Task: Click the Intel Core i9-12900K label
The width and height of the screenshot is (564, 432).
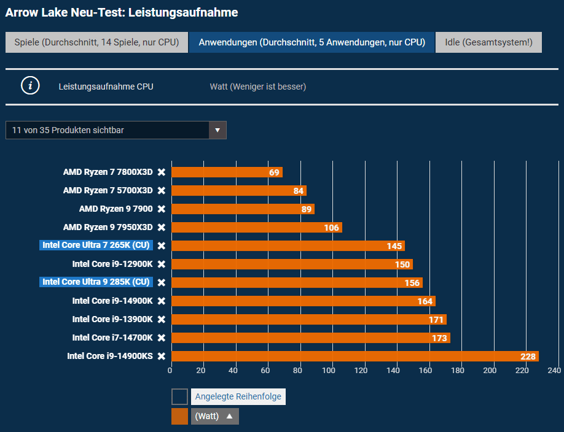Action: tap(112, 264)
